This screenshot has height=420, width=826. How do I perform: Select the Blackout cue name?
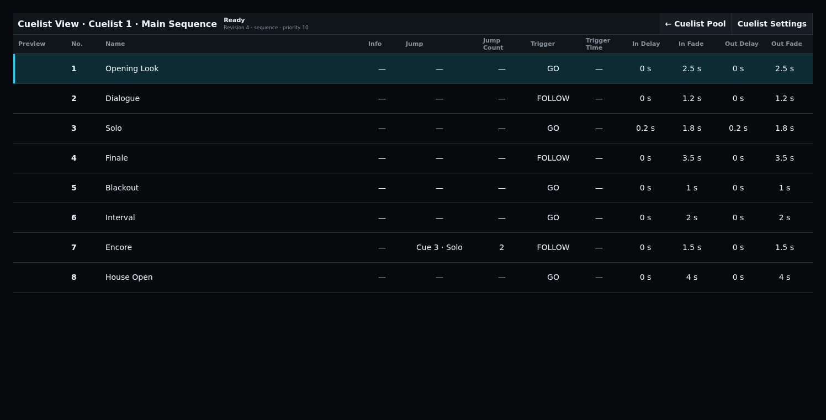[122, 188]
